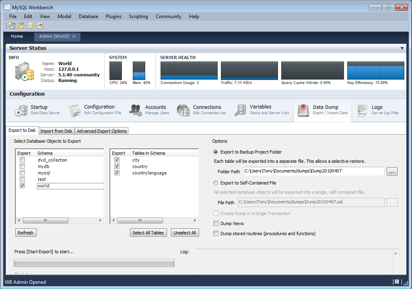Uncheck the country table export checkbox

point(117,166)
